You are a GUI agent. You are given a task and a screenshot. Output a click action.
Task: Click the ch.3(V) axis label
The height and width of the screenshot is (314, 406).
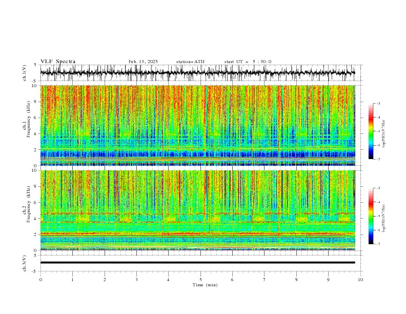(x=25, y=263)
